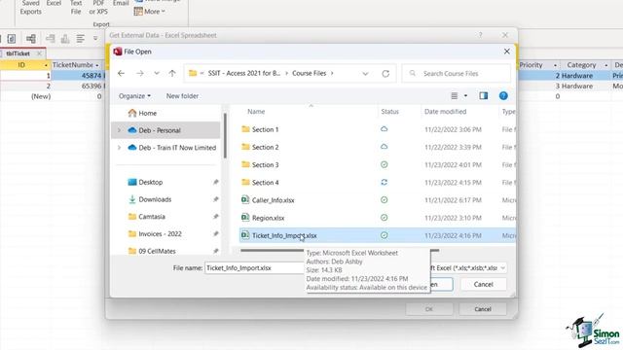This screenshot has width=623, height=350.
Task: Click the Search Course Files box
Action: (457, 74)
